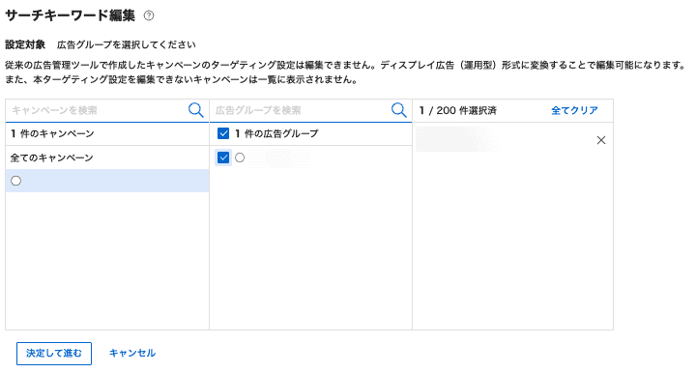Click the 全てクリア link
Viewport: 697px width, 373px height.
(574, 110)
